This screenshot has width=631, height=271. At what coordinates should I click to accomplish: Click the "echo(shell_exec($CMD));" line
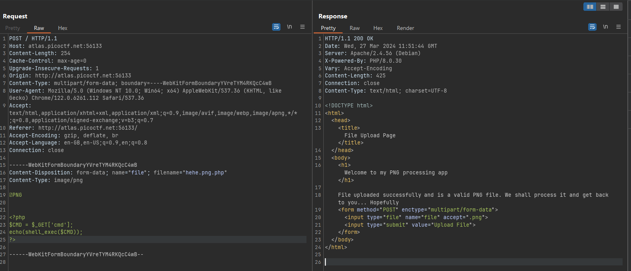point(46,232)
